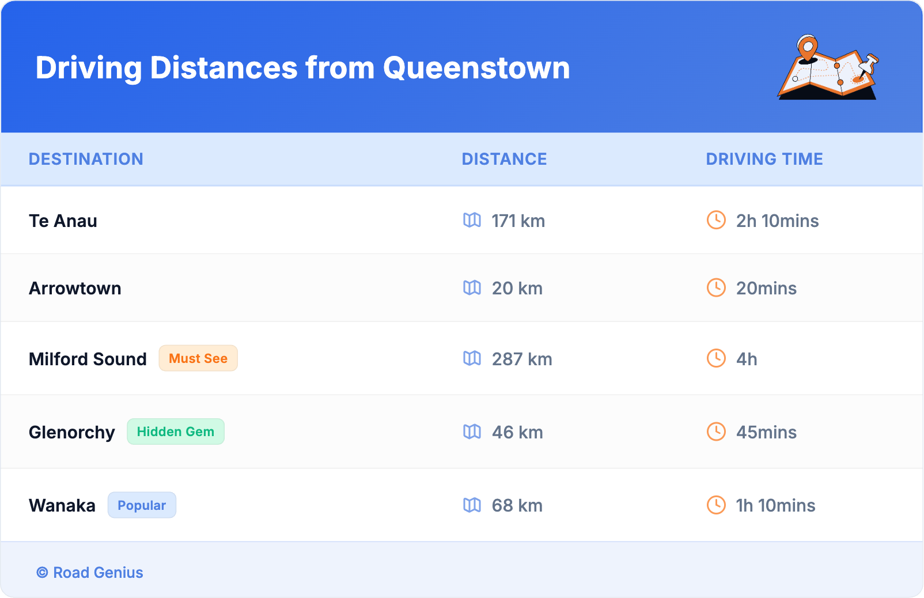Click the clock icon beside 1h 10mins
924x598 pixels.
tap(716, 505)
